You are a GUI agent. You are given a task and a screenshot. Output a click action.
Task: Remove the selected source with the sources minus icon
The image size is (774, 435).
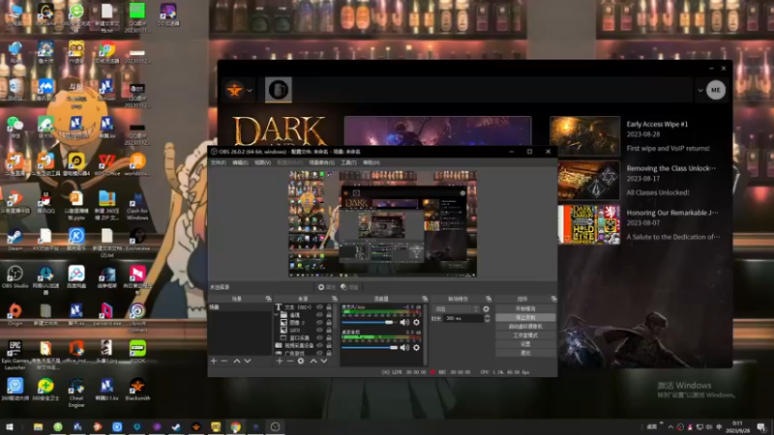coord(289,361)
